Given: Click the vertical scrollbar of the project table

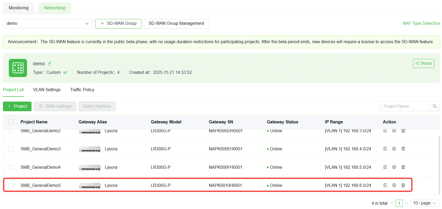Looking at the screenshot, I should tap(439, 165).
